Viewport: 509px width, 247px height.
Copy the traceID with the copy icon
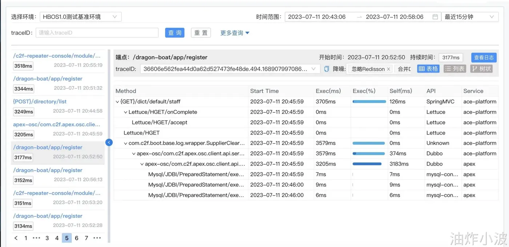[x=326, y=69]
